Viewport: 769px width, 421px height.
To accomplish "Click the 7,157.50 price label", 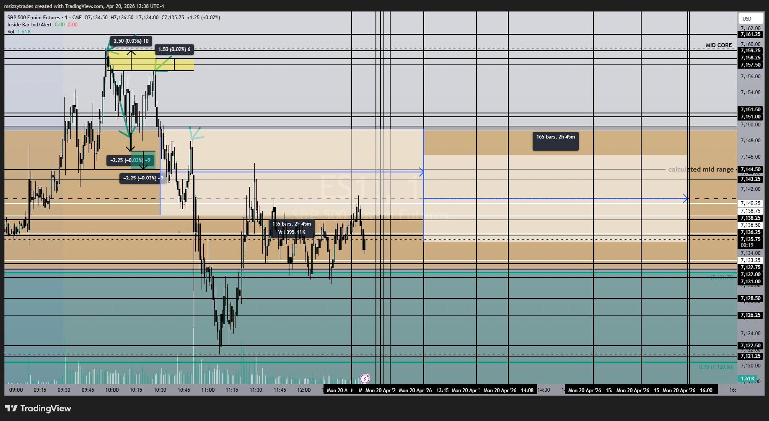I will pyautogui.click(x=751, y=65).
